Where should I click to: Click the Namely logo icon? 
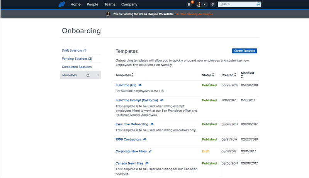62,4
